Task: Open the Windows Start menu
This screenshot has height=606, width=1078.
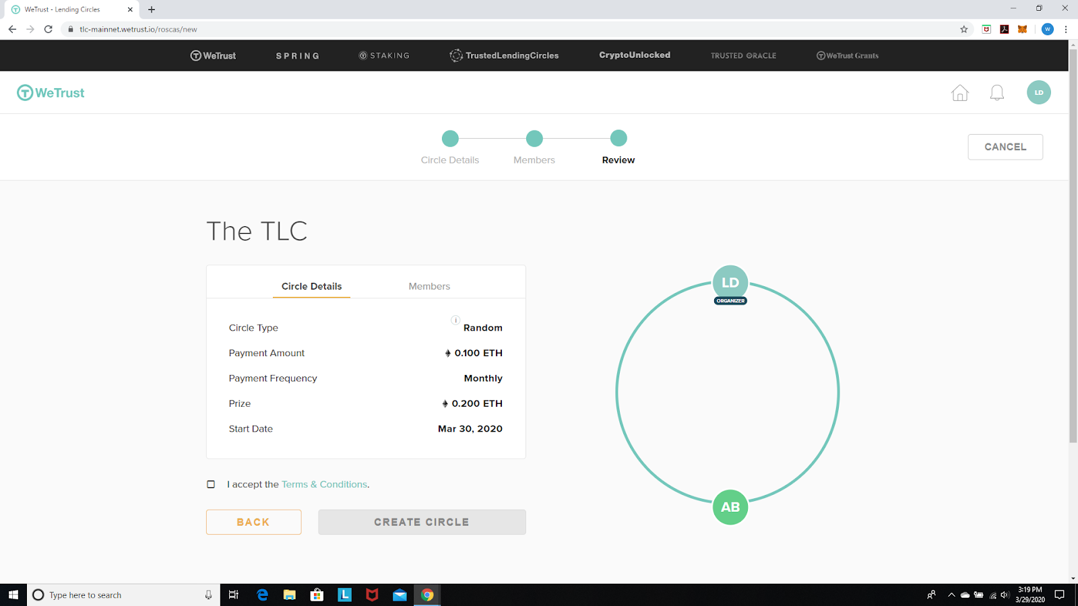Action: click(x=13, y=595)
